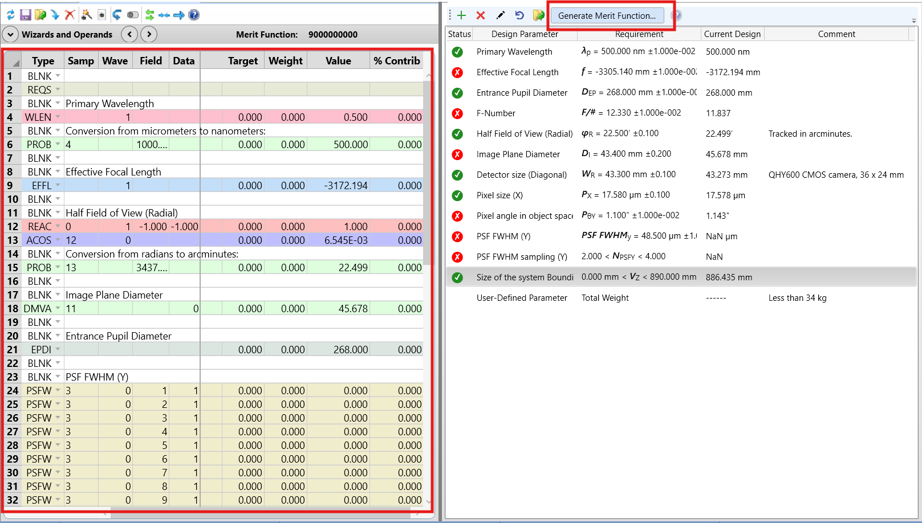The height and width of the screenshot is (523, 922).
Task: Click the red X Delete icon in the left toolbar
Action: click(x=70, y=15)
